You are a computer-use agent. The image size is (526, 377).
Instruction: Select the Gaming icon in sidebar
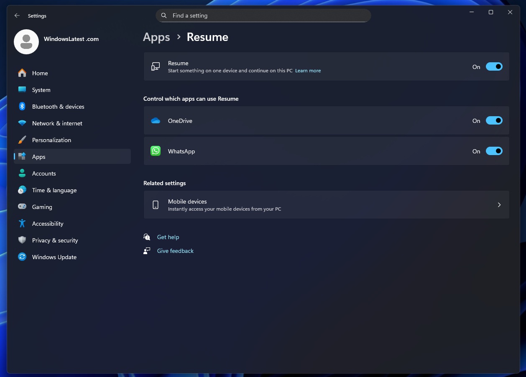point(22,207)
